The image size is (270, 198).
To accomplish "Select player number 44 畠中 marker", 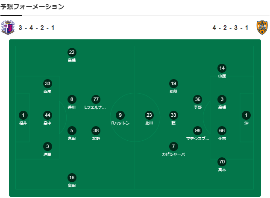I will click(x=47, y=115).
